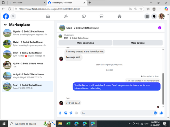Open Excel from the taskbar
The width and height of the screenshot is (170, 127).
tap(68, 124)
